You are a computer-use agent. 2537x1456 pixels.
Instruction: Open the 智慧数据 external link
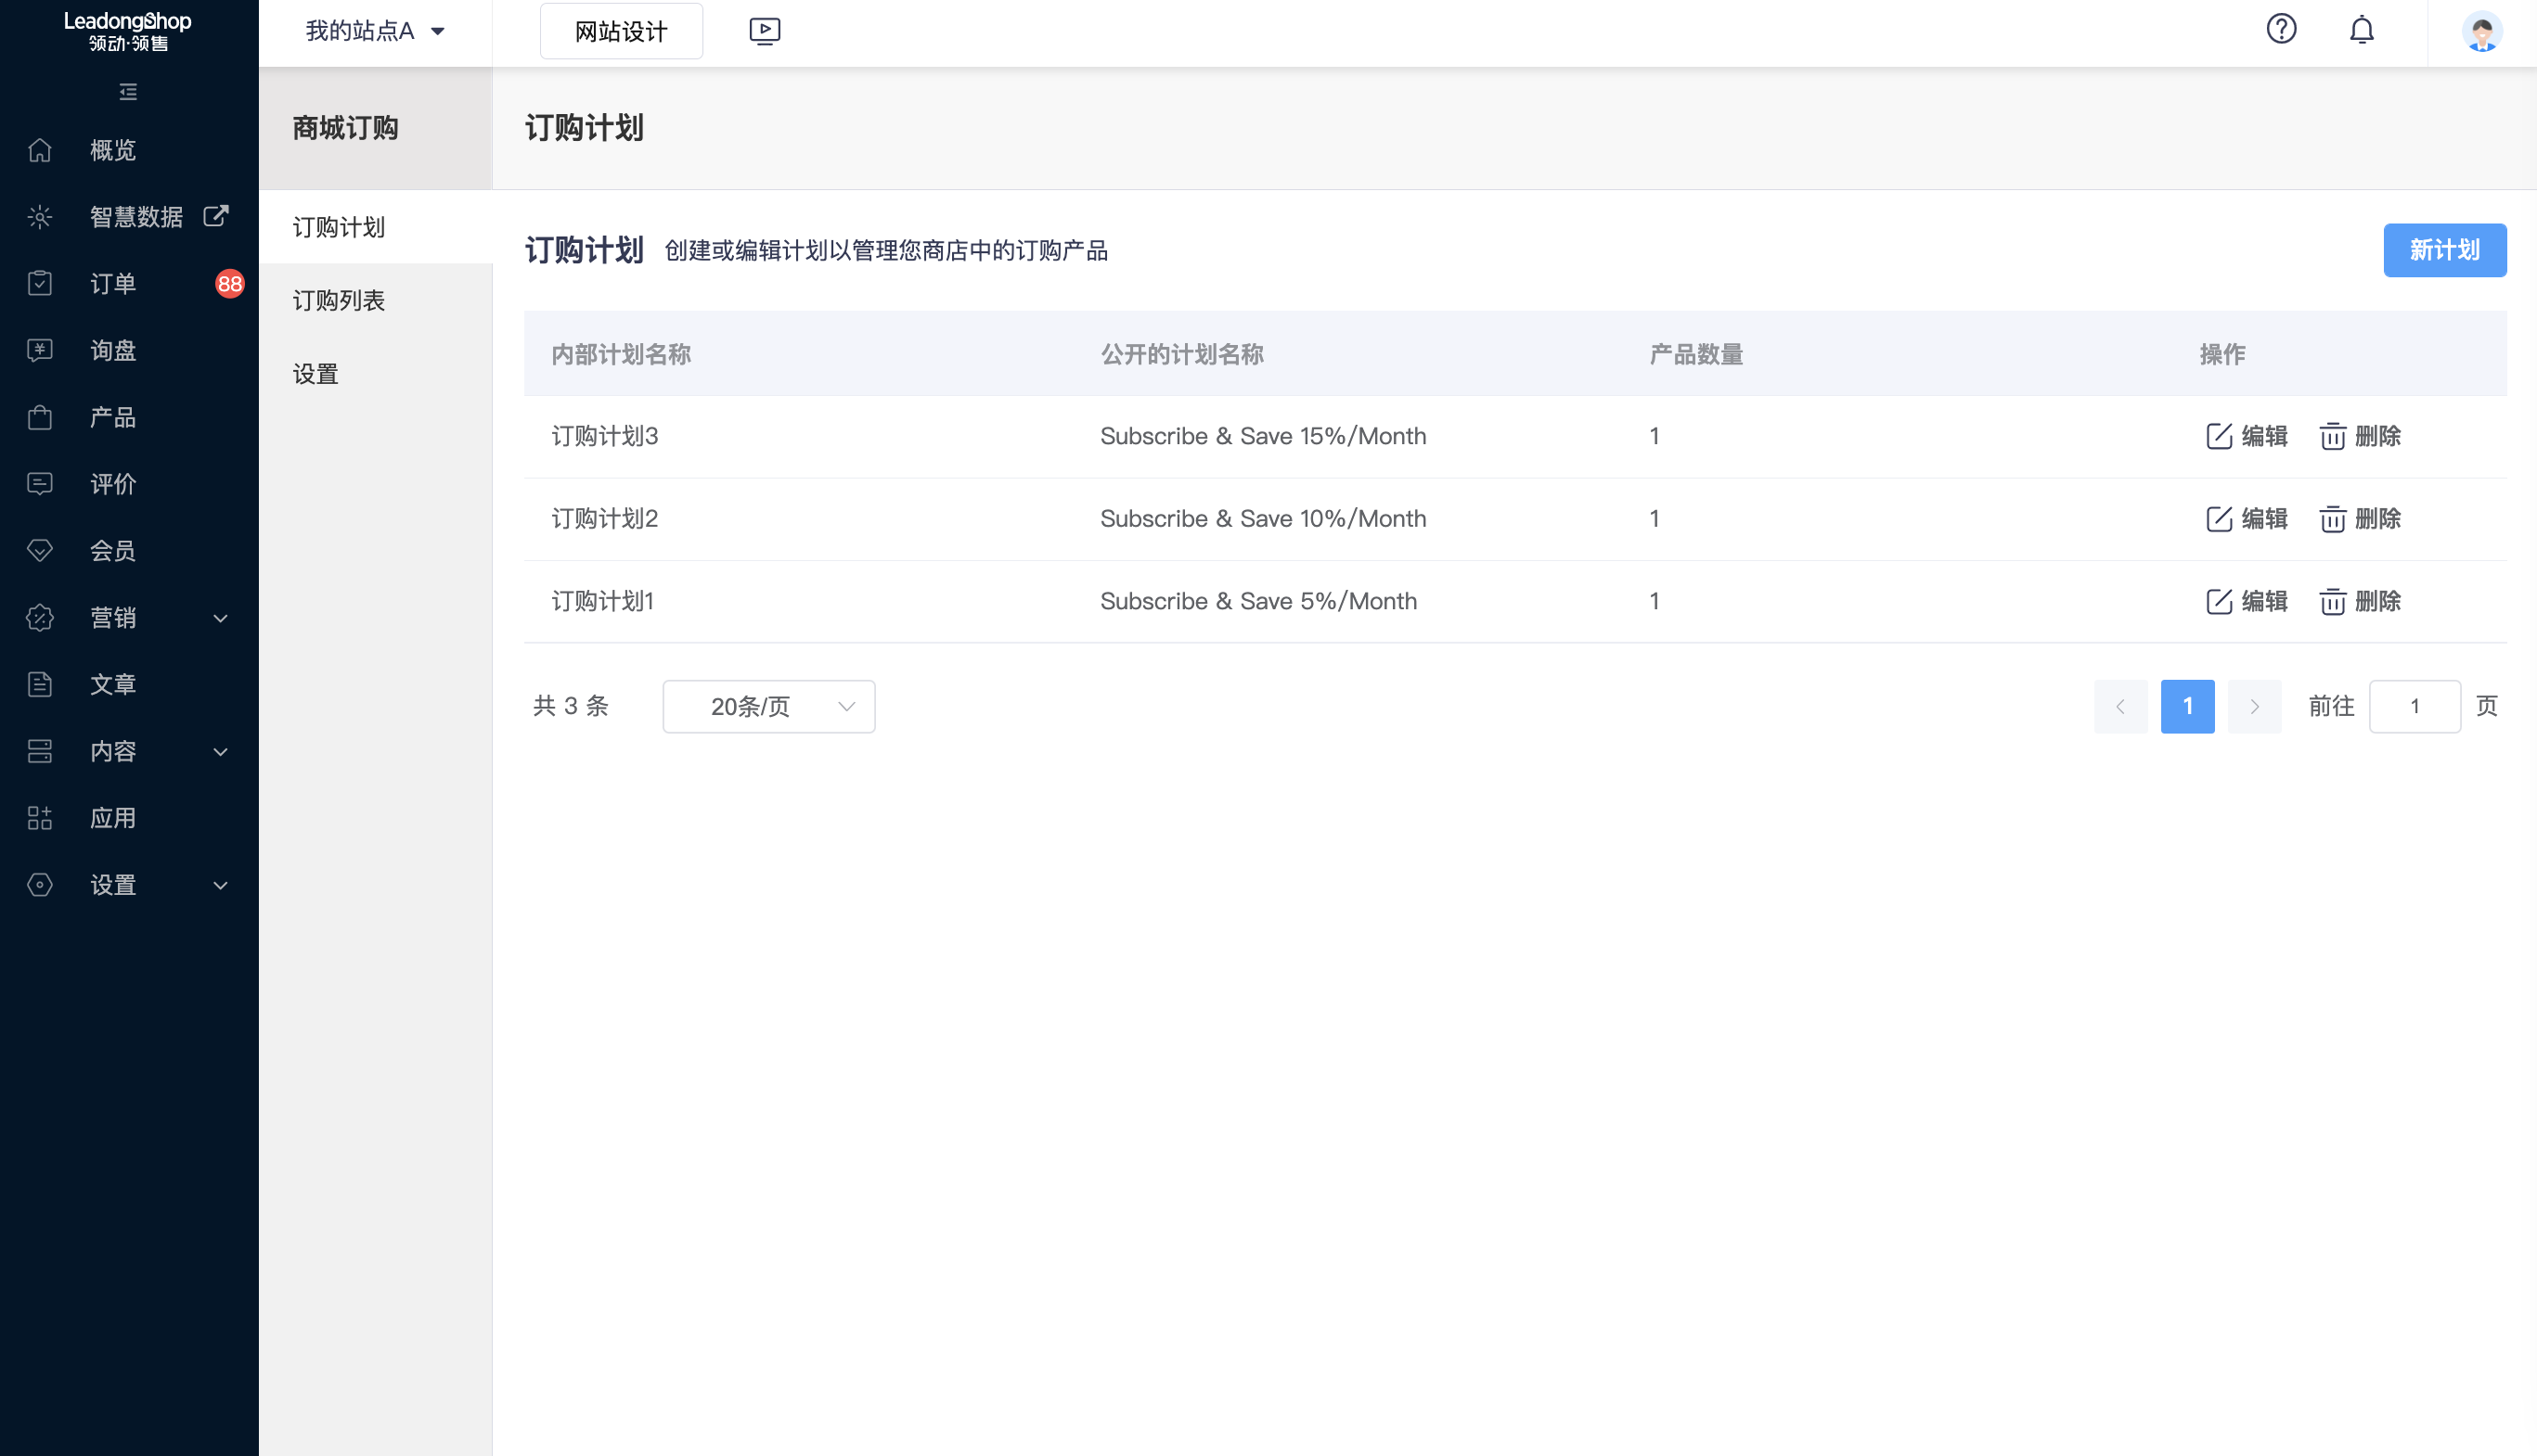coord(215,216)
